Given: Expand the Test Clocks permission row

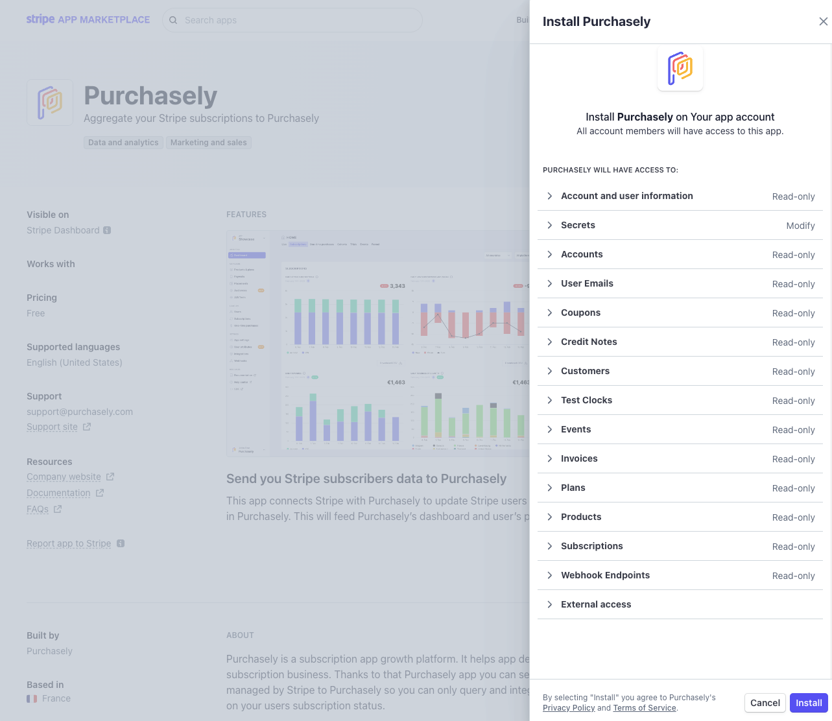Looking at the screenshot, I should [x=680, y=400].
